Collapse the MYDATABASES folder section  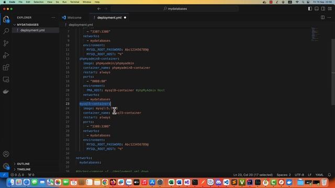tap(36, 25)
